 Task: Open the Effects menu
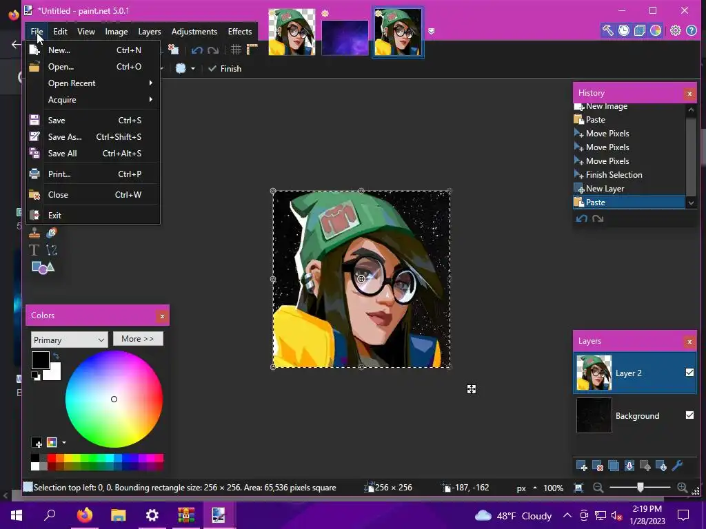(239, 32)
